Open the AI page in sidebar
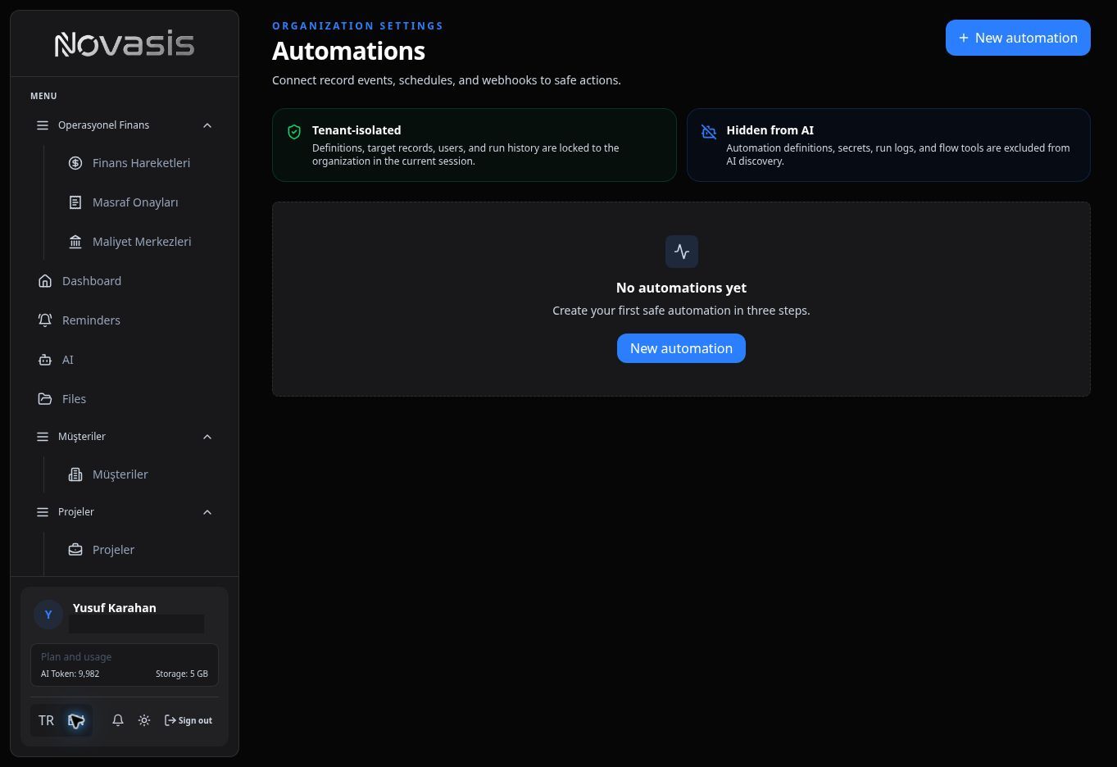This screenshot has height=767, width=1117. pyautogui.click(x=125, y=360)
